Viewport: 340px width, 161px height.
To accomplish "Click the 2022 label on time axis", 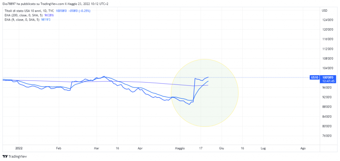I will [19, 147].
